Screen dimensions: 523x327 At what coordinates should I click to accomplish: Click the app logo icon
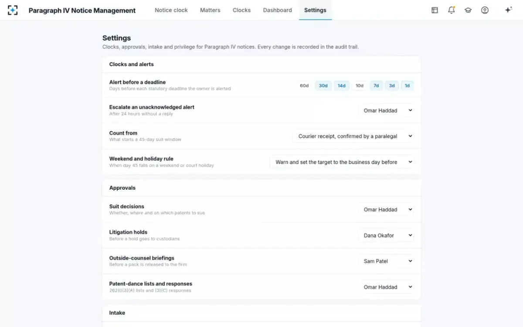coord(13,10)
